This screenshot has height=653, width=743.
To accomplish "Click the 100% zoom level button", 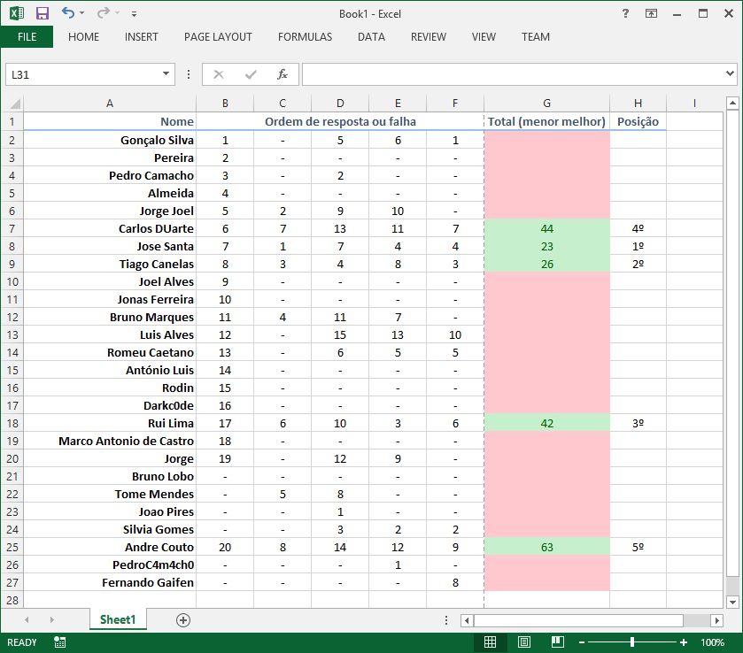I will 713,642.
